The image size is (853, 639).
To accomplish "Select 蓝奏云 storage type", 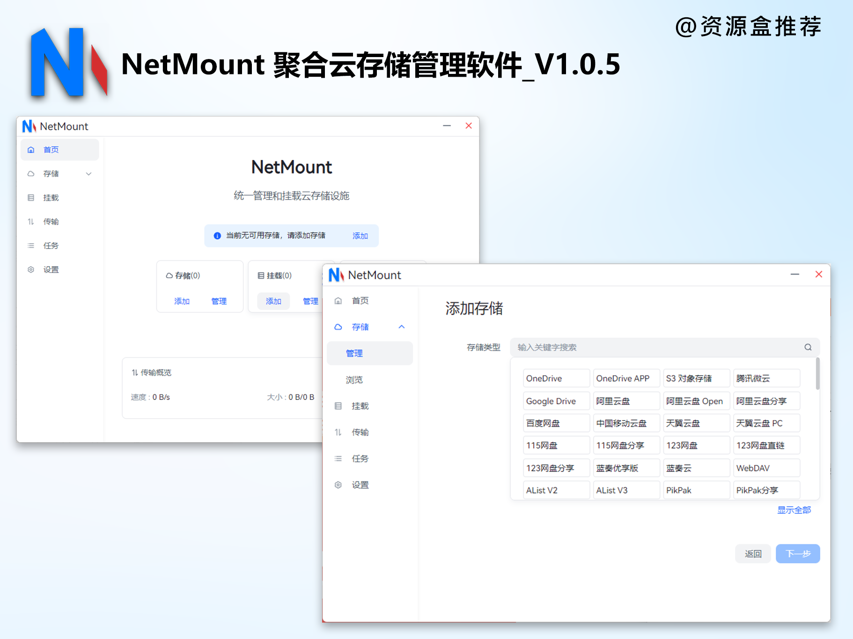I will coord(697,468).
